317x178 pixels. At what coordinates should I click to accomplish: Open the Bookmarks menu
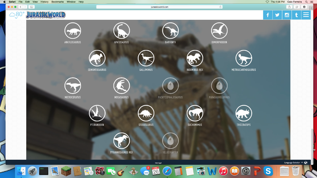pos(57,1)
